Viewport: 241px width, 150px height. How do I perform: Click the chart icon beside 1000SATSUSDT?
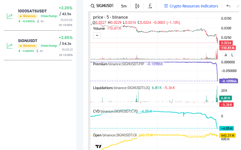pyautogui.click(x=10, y=16)
